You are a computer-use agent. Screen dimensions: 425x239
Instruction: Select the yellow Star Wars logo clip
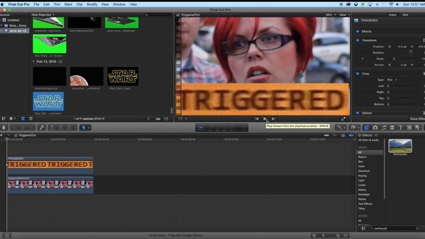[x=123, y=76]
